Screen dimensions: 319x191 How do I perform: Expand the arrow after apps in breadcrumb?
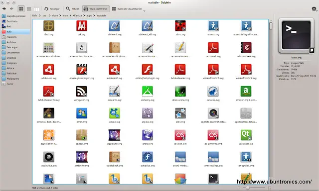pos(94,15)
